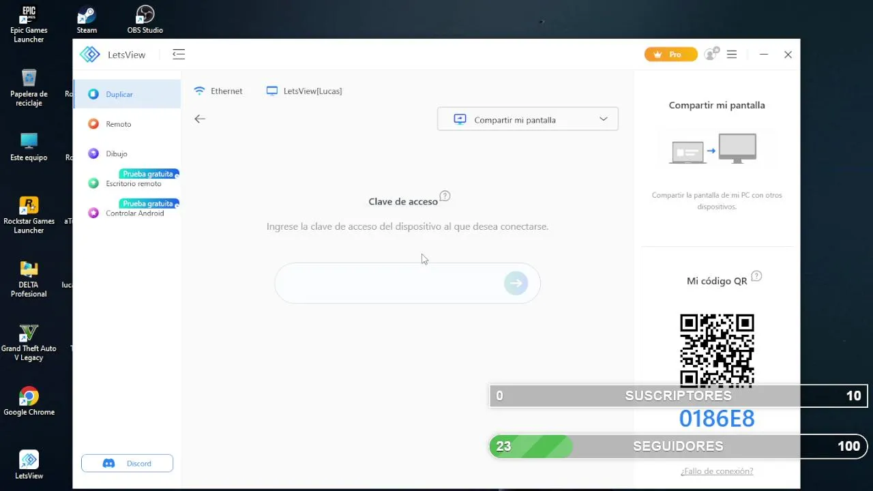Viewport: 873px width, 491px height.
Task: Select the Steam desktop icon
Action: (x=87, y=20)
